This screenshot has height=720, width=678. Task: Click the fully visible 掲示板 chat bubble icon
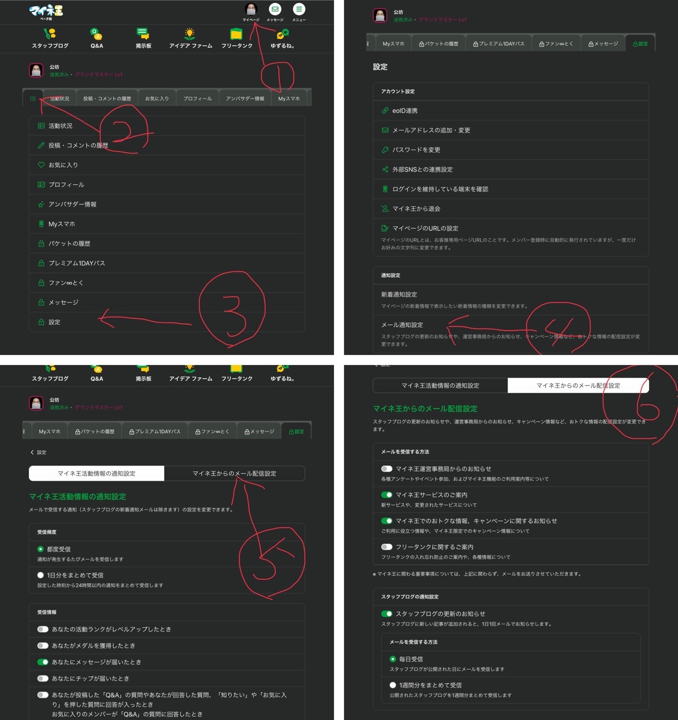point(143,33)
